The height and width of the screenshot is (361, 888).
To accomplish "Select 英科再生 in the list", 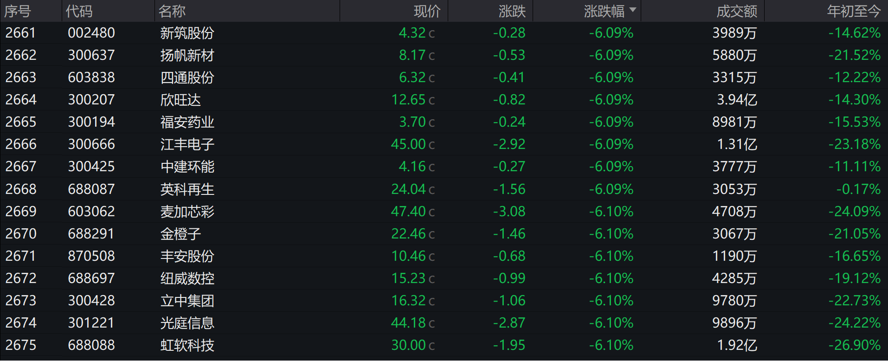I will 187,189.
